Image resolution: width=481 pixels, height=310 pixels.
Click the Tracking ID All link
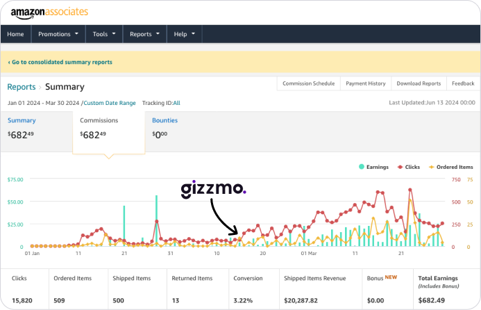[x=176, y=103]
